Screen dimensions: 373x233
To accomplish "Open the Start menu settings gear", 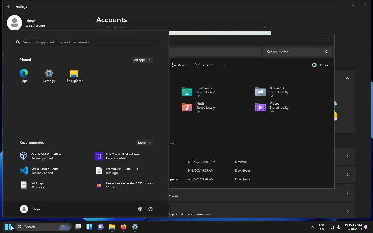I will pos(140,209).
